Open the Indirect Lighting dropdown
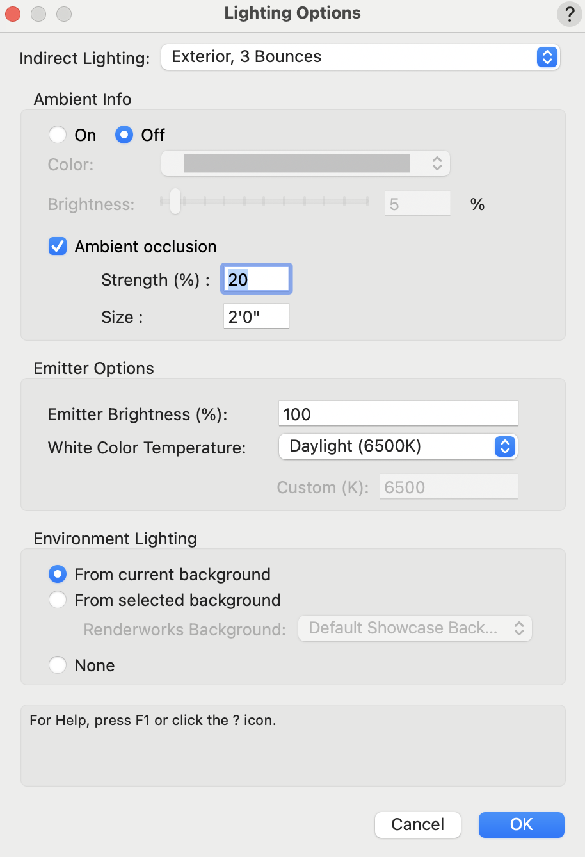This screenshot has height=857, width=585. tap(360, 57)
